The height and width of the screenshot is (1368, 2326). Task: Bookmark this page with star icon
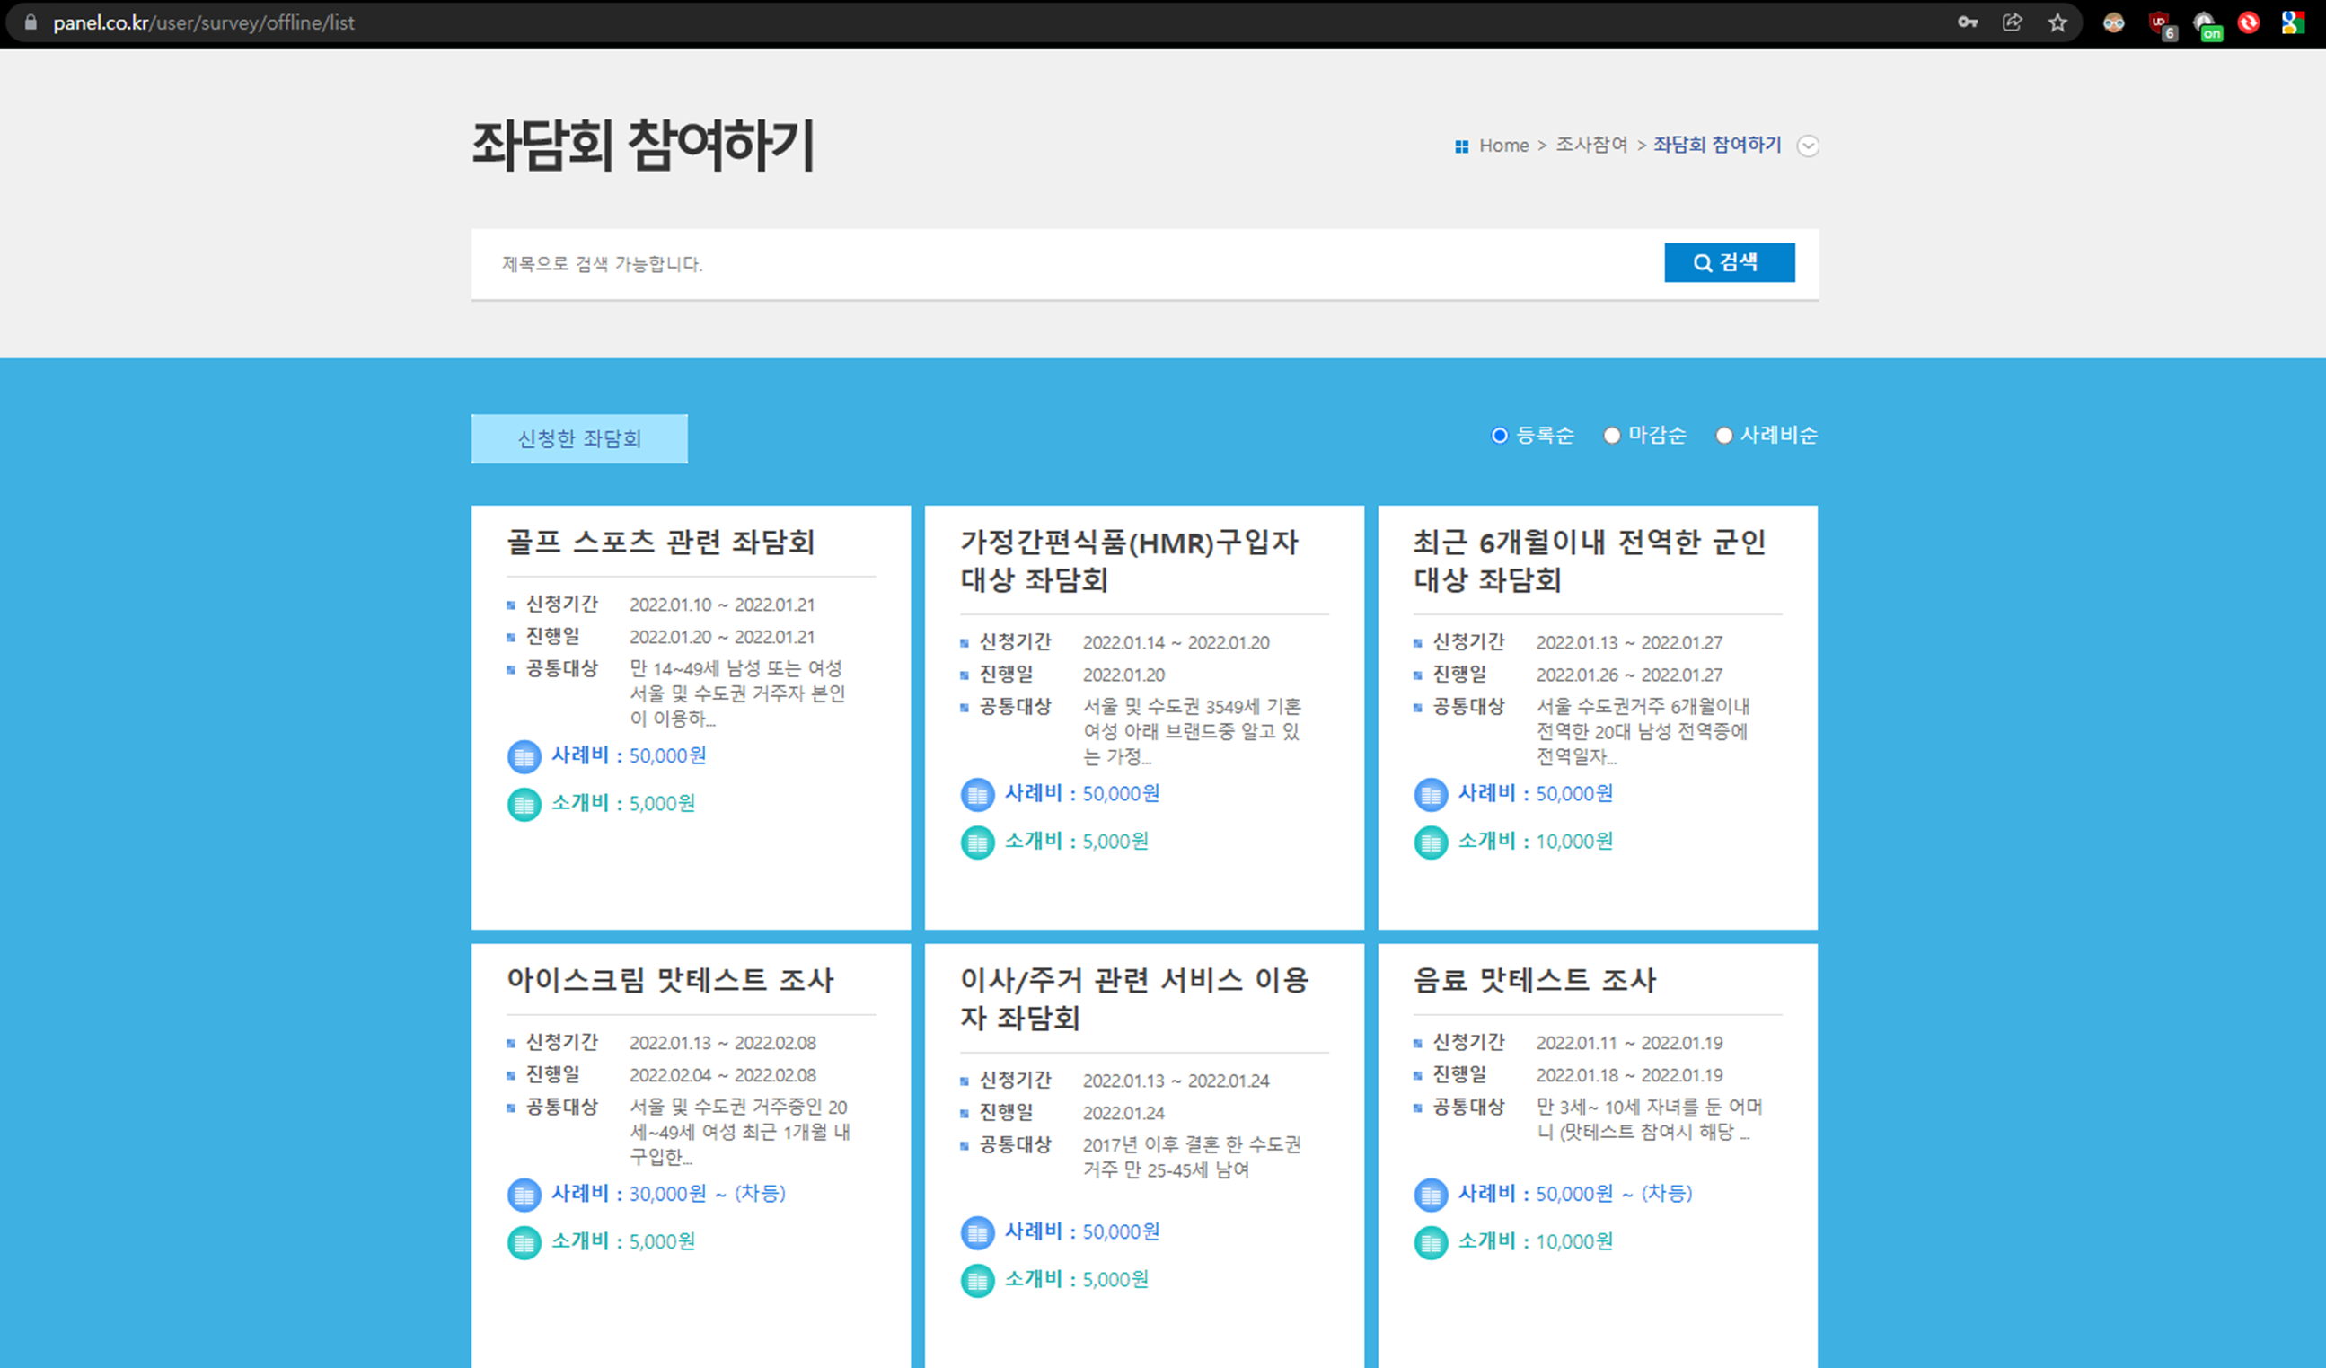pos(2057,23)
